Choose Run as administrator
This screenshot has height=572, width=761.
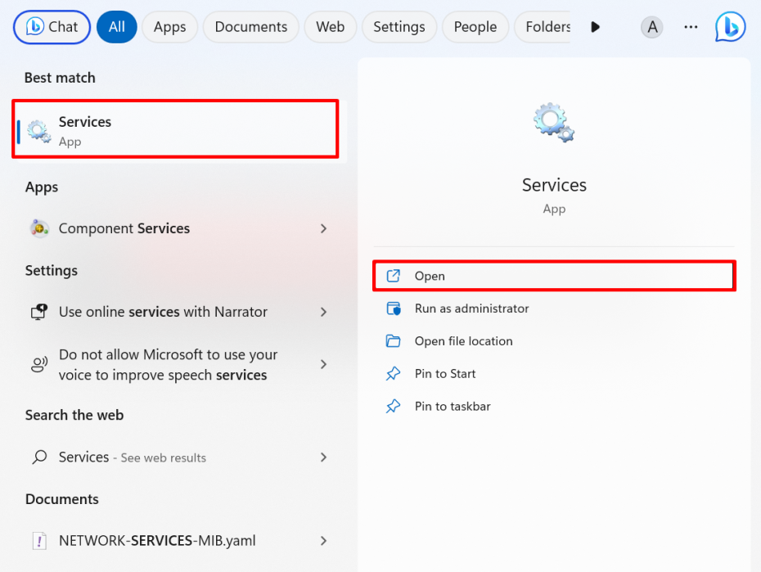[471, 309]
